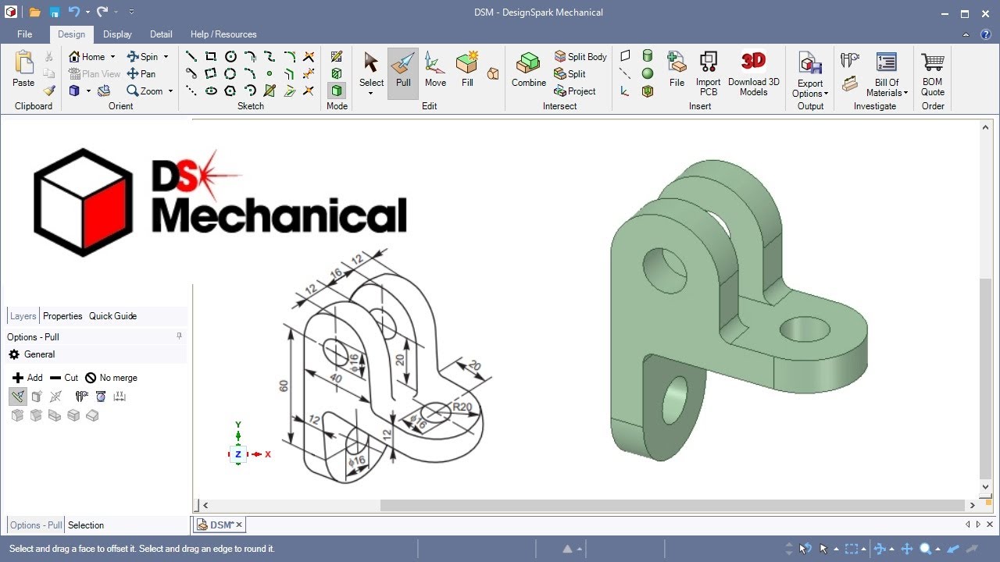Choose the Ellipse sketch tool

click(211, 91)
